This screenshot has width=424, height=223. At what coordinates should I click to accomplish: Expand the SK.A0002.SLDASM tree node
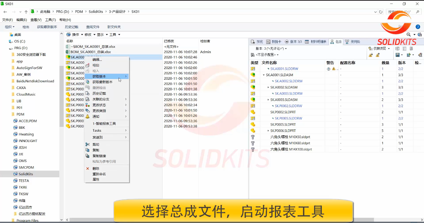click(268, 87)
